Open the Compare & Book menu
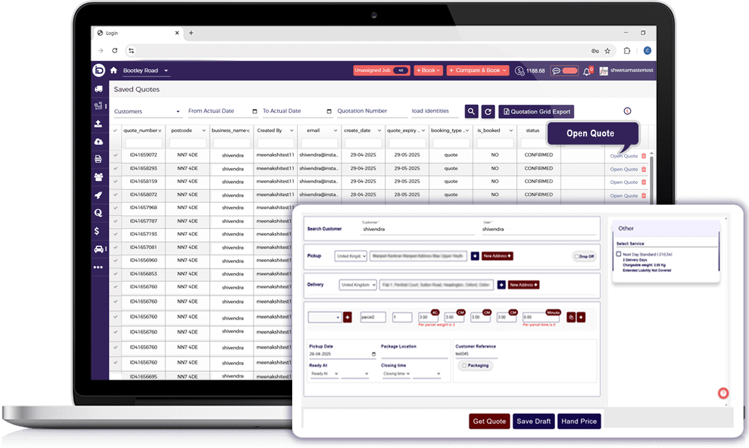This screenshot has width=749, height=448. click(478, 71)
